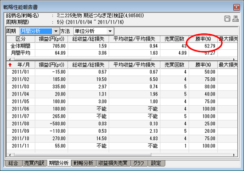Select the 月間平均 row label
Screen dimensions: 244x171
point(20,53)
